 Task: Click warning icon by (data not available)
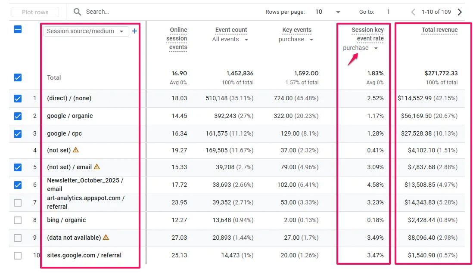[x=106, y=238]
